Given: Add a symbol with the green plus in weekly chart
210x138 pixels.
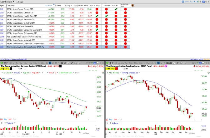Looking at the screenshot, I should [x=107, y=63].
